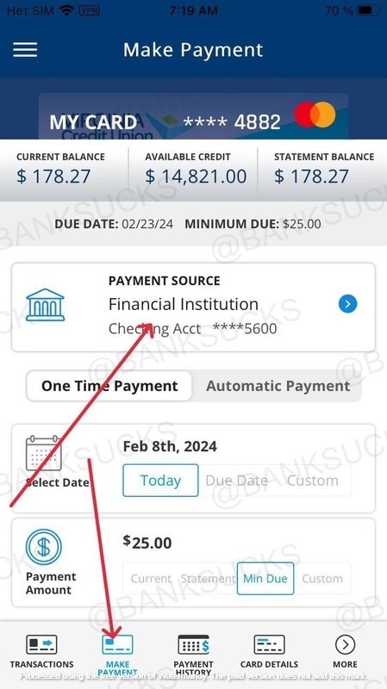Select Statement balance amount option
The width and height of the screenshot is (387, 689).
[208, 578]
